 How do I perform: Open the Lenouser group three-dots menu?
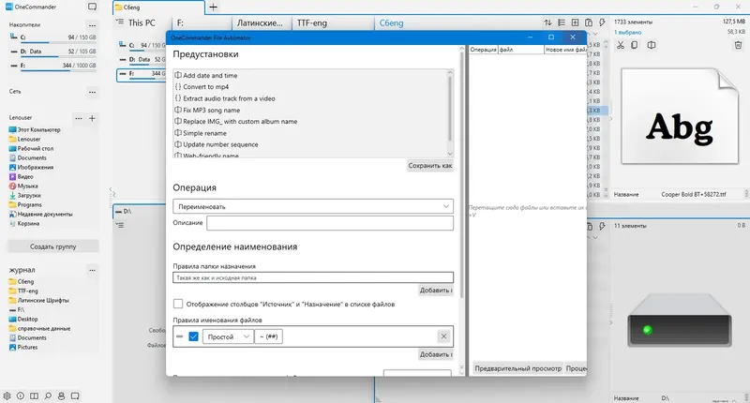79,118
